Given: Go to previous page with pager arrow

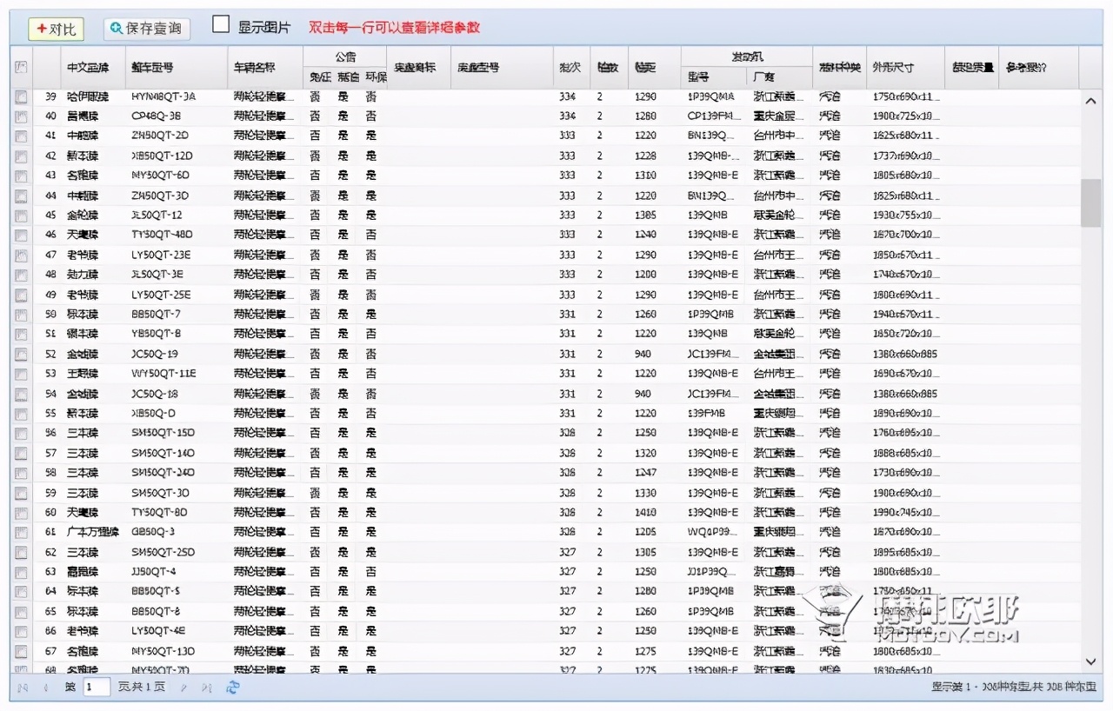Looking at the screenshot, I should point(45,688).
